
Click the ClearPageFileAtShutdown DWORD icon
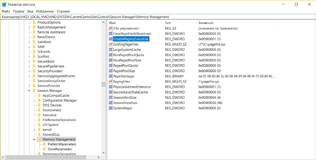point(110,34)
